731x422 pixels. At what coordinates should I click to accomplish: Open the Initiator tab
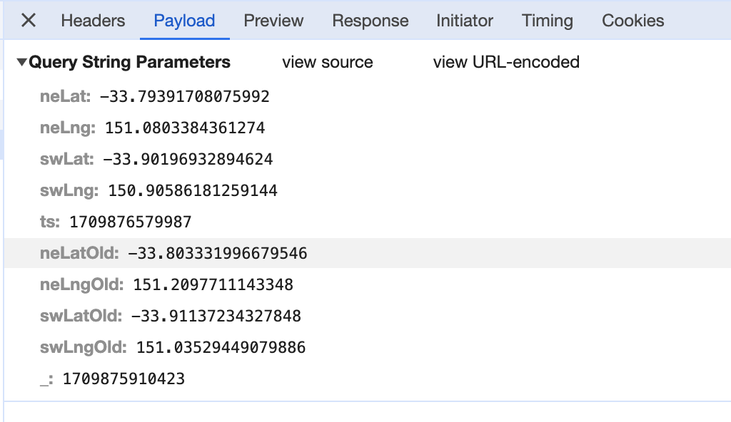click(464, 21)
